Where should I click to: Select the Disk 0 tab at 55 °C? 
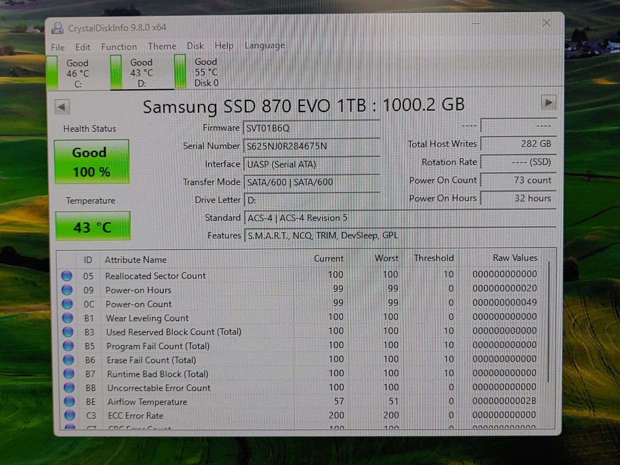(206, 72)
